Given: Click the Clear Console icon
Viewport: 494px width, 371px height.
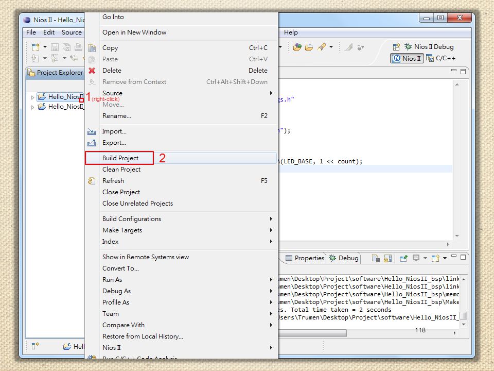Looking at the screenshot, I should point(376,258).
